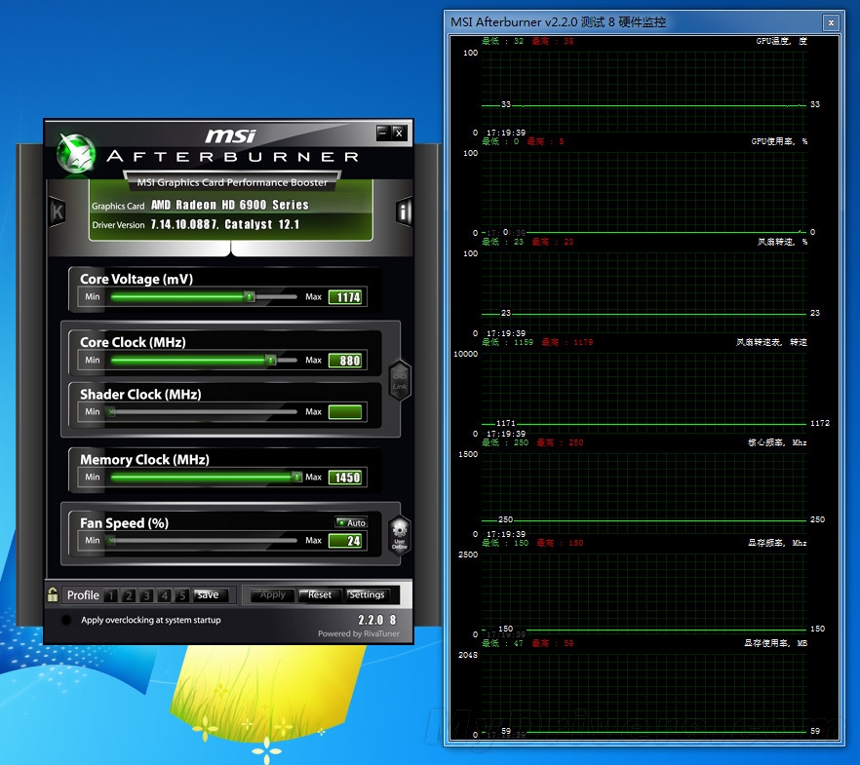
Task: Select profile slot 5
Action: coord(182,595)
